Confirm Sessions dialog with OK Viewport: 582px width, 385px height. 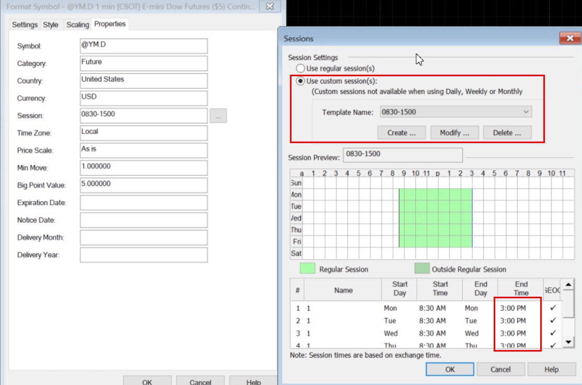[450, 369]
